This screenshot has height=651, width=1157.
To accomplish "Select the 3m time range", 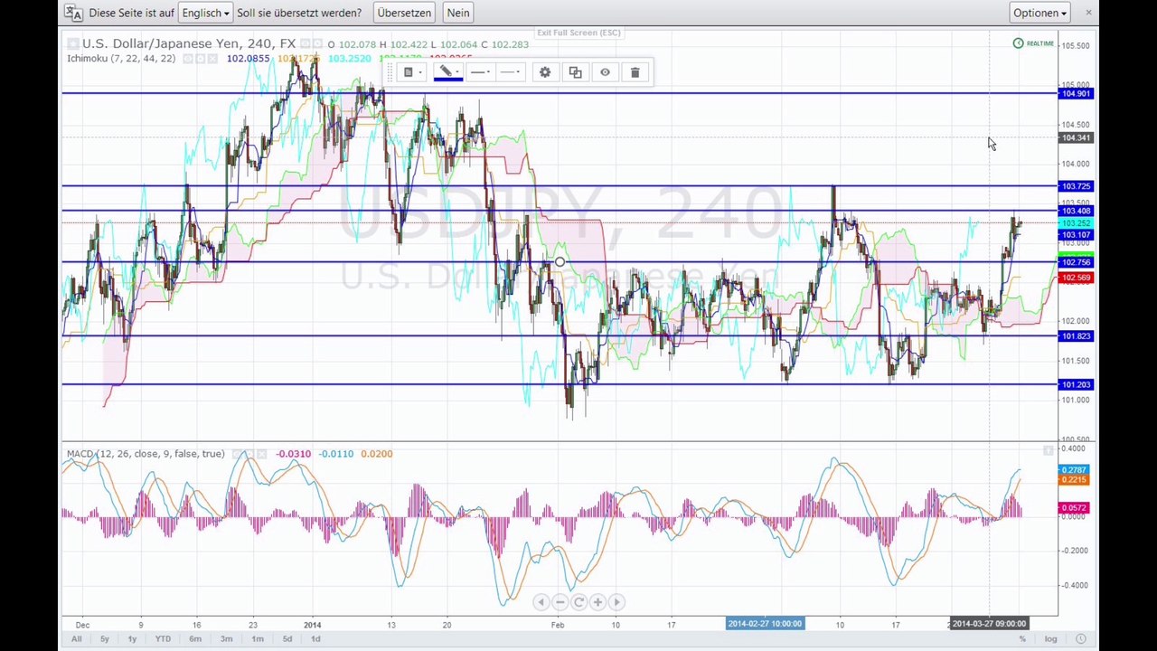I will 226,639.
